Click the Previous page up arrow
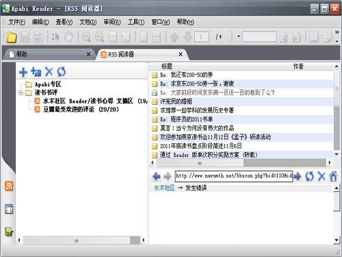The height and width of the screenshot is (257, 342). [x=174, y=37]
